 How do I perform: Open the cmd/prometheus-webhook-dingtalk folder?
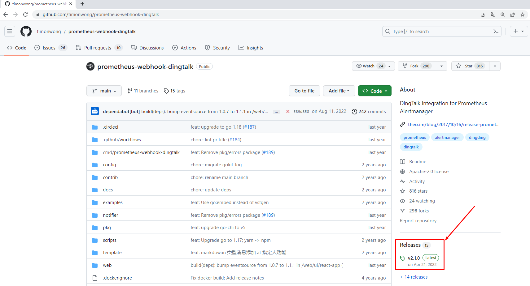(x=141, y=152)
